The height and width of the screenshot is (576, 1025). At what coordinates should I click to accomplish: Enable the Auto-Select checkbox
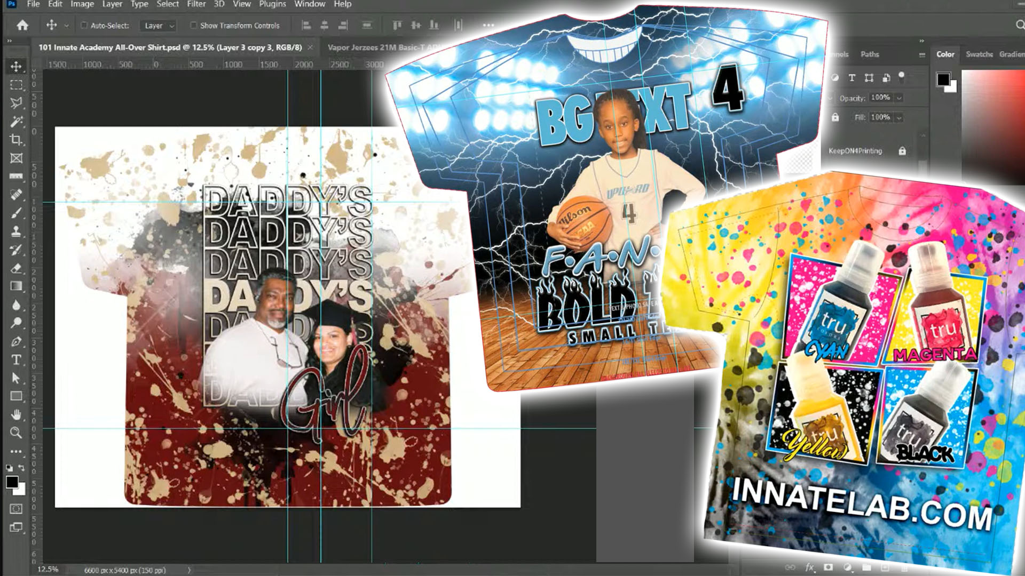(84, 25)
